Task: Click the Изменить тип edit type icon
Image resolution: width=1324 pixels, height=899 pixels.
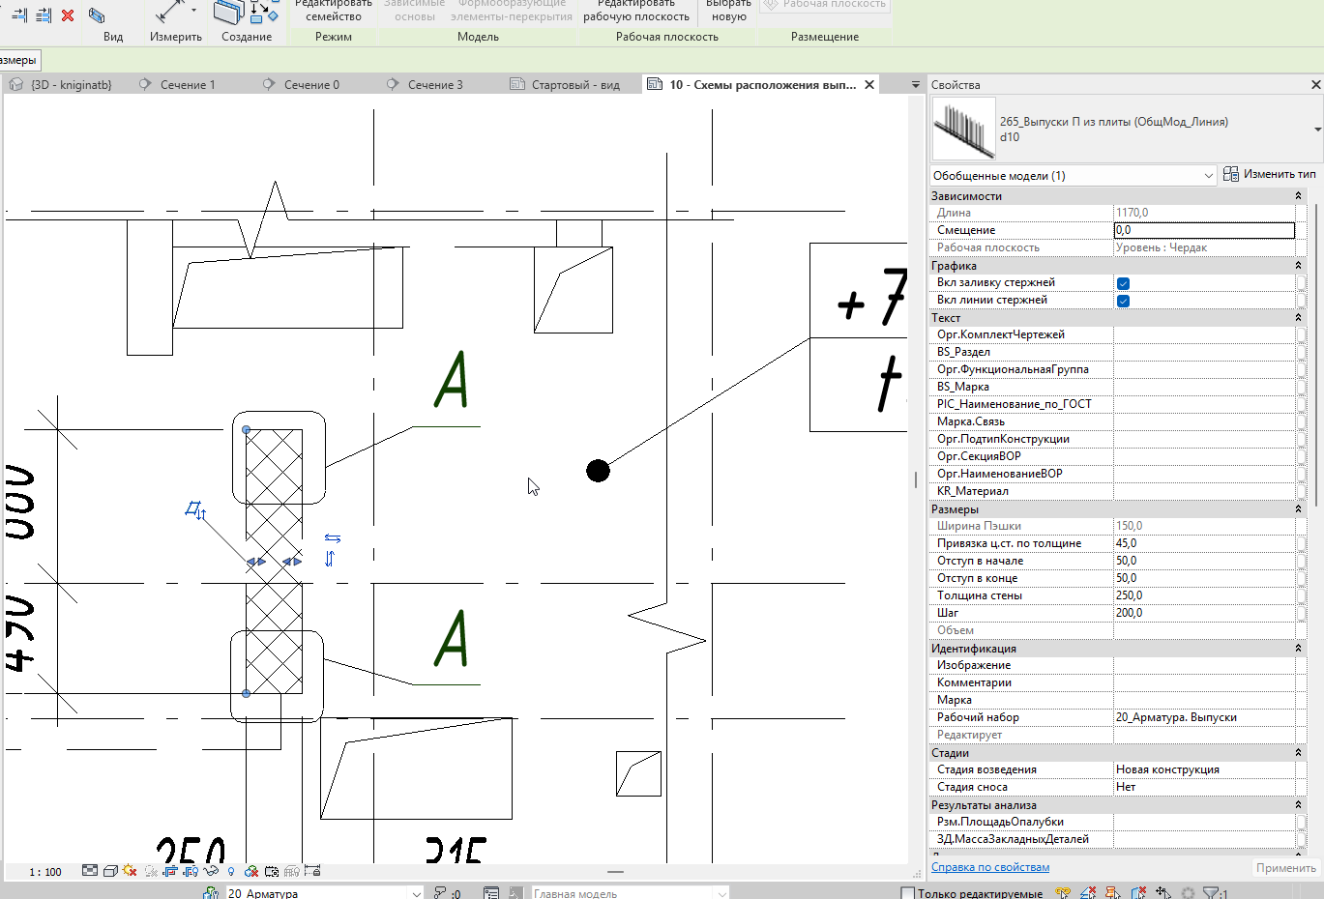Action: pos(1231,174)
